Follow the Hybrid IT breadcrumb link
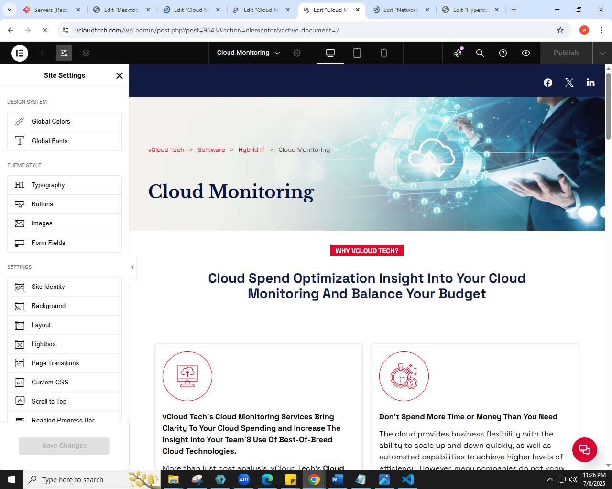The width and height of the screenshot is (612, 489). click(x=251, y=150)
